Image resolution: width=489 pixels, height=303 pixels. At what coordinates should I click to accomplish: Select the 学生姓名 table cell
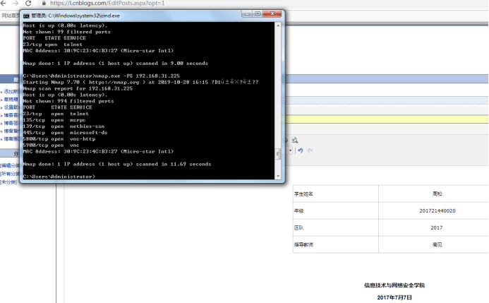point(336,194)
